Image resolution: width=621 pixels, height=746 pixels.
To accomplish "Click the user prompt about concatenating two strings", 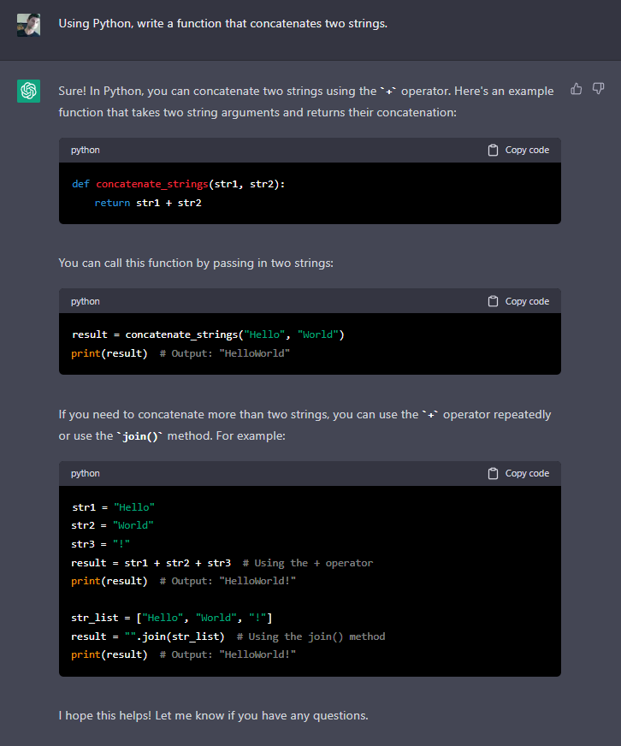I will click(222, 23).
